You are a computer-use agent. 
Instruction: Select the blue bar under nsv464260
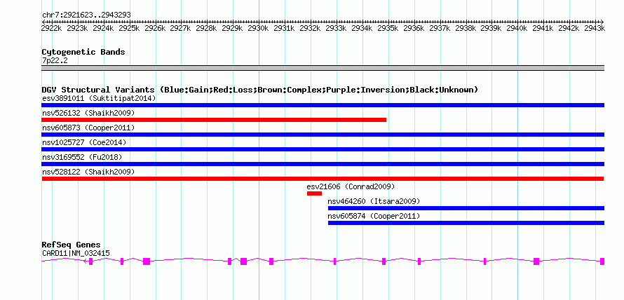point(466,208)
